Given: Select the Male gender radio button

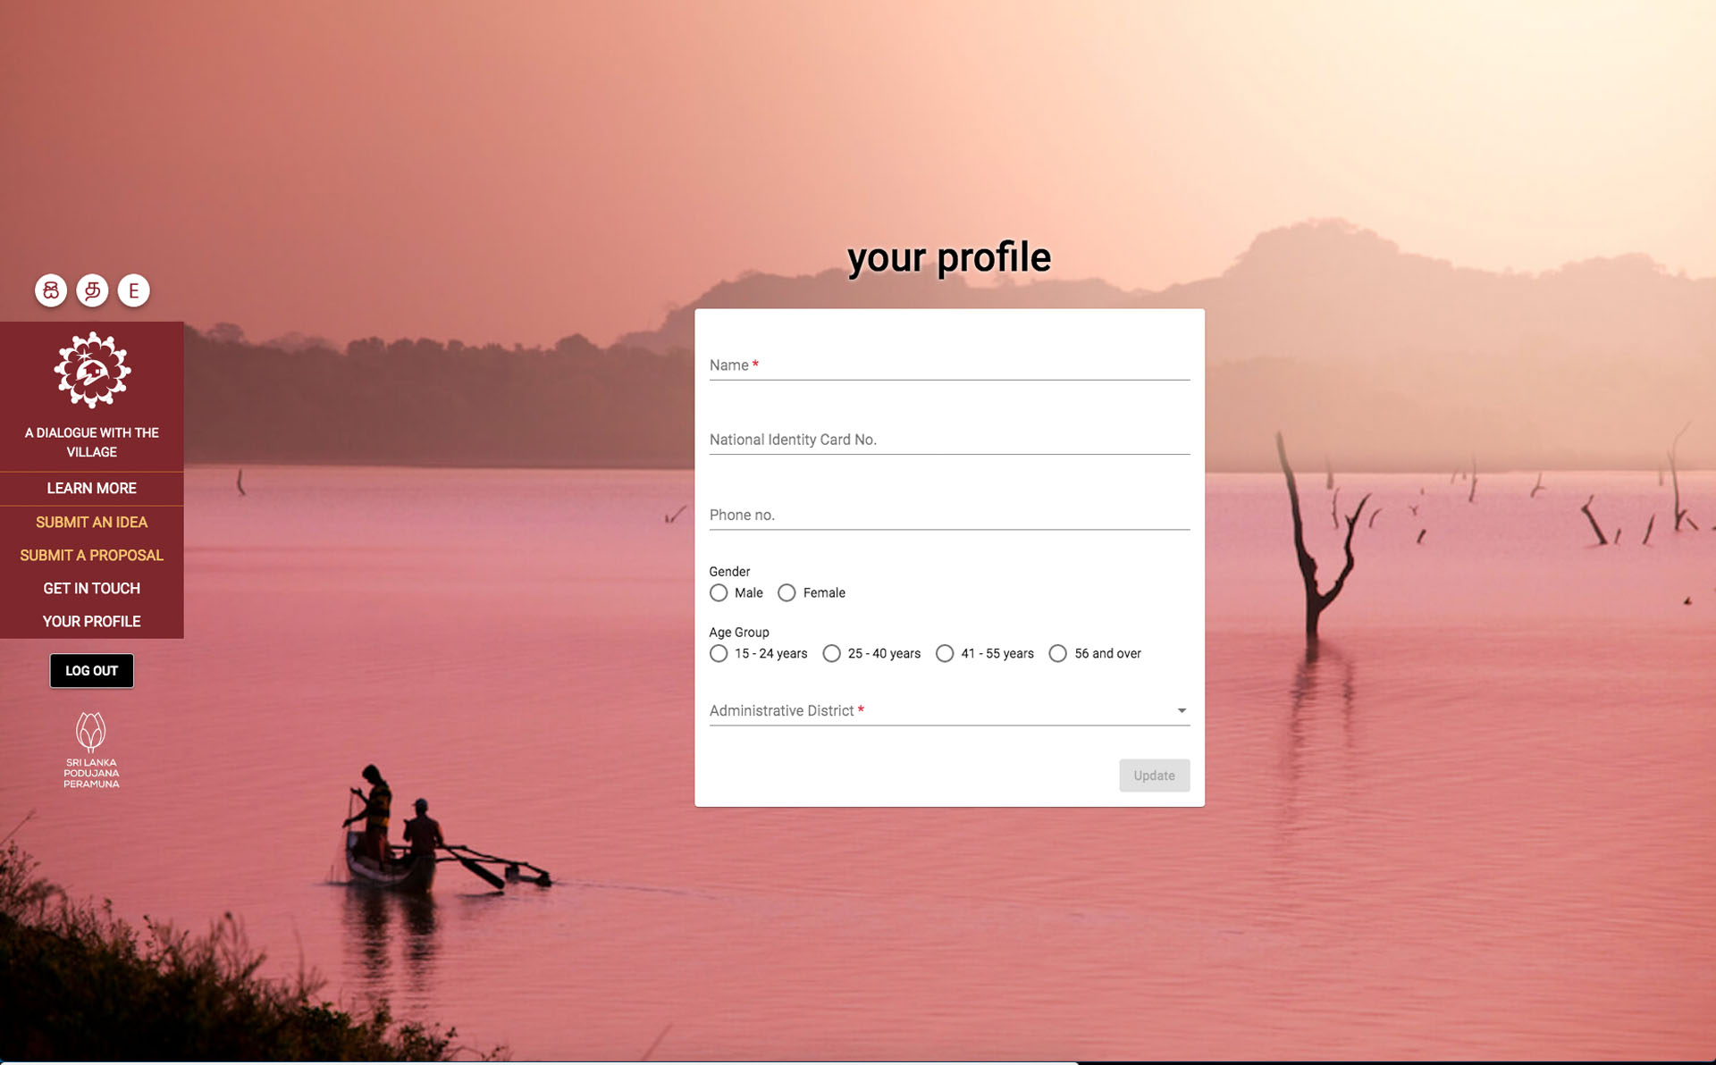Looking at the screenshot, I should (x=719, y=592).
